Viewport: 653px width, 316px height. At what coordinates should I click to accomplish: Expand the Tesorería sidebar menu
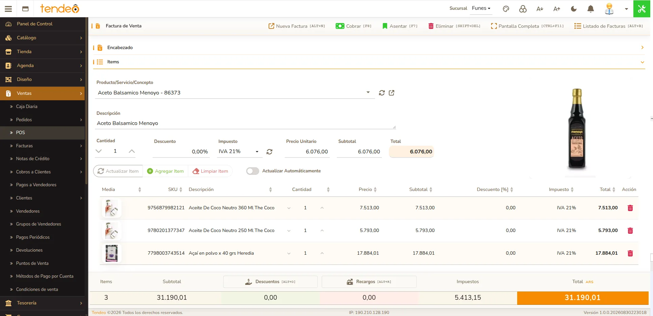point(42,303)
